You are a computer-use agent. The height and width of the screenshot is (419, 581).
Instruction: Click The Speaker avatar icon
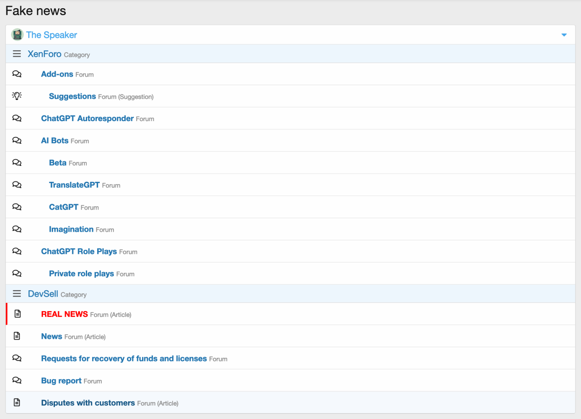[17, 34]
